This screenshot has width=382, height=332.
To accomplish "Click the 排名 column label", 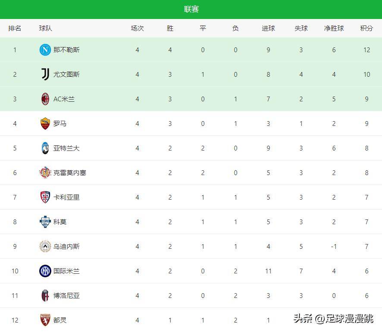I will pos(15,28).
